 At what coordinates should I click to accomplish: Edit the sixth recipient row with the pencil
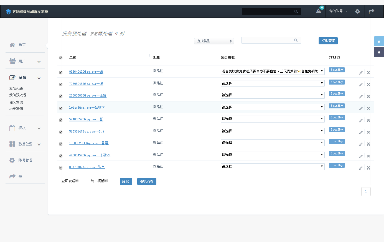coord(361,132)
